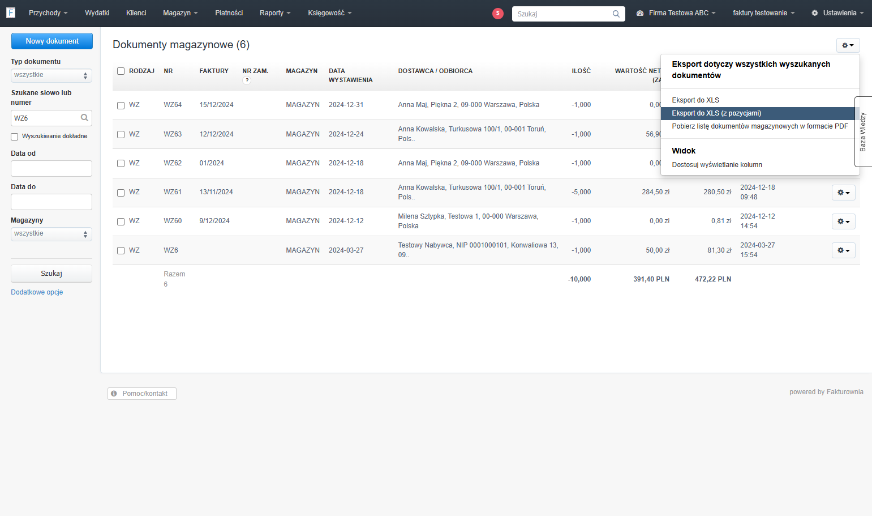Click the search magnifier in top bar
The width and height of the screenshot is (872, 516).
616,14
